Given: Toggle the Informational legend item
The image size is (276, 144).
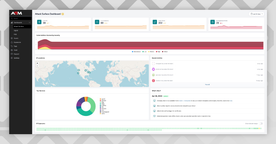Looking at the screenshot, I should [136, 52].
